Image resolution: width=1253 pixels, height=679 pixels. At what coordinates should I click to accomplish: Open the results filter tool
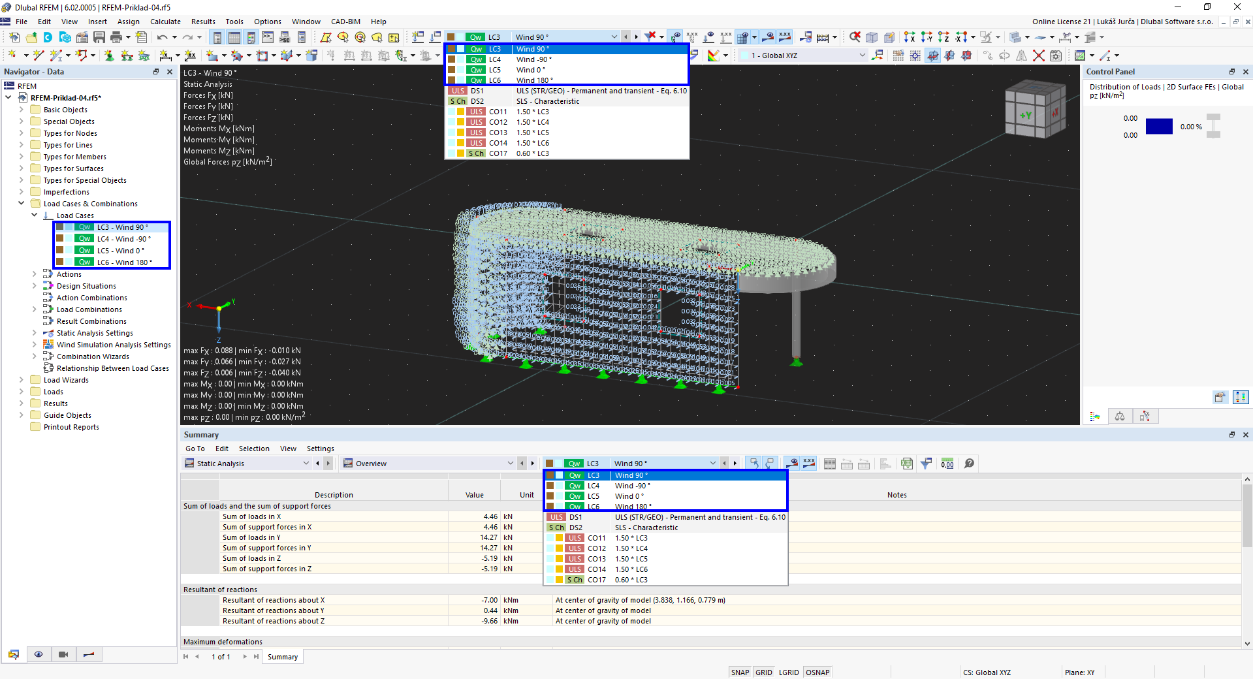tap(926, 464)
